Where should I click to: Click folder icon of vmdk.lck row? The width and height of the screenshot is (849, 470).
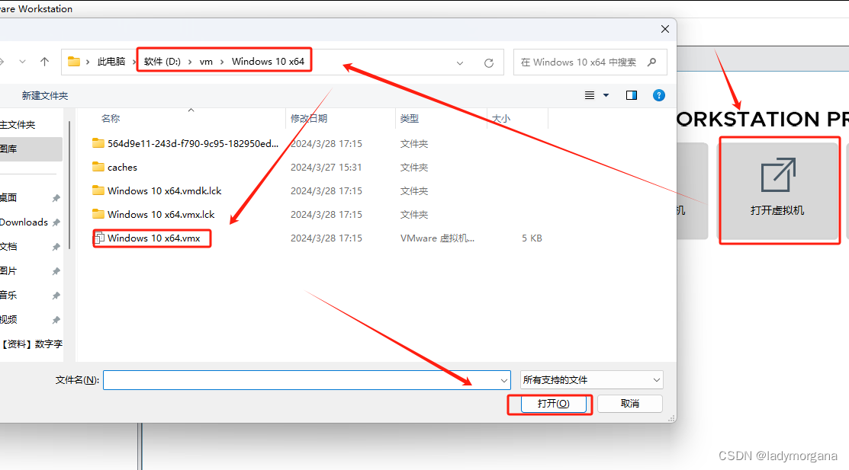point(98,190)
